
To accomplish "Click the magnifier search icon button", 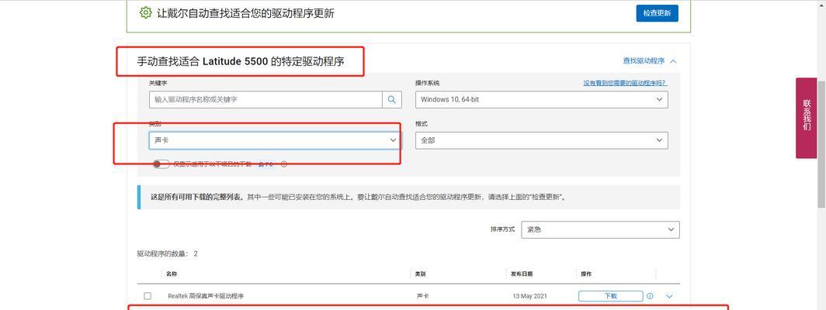I will click(392, 99).
